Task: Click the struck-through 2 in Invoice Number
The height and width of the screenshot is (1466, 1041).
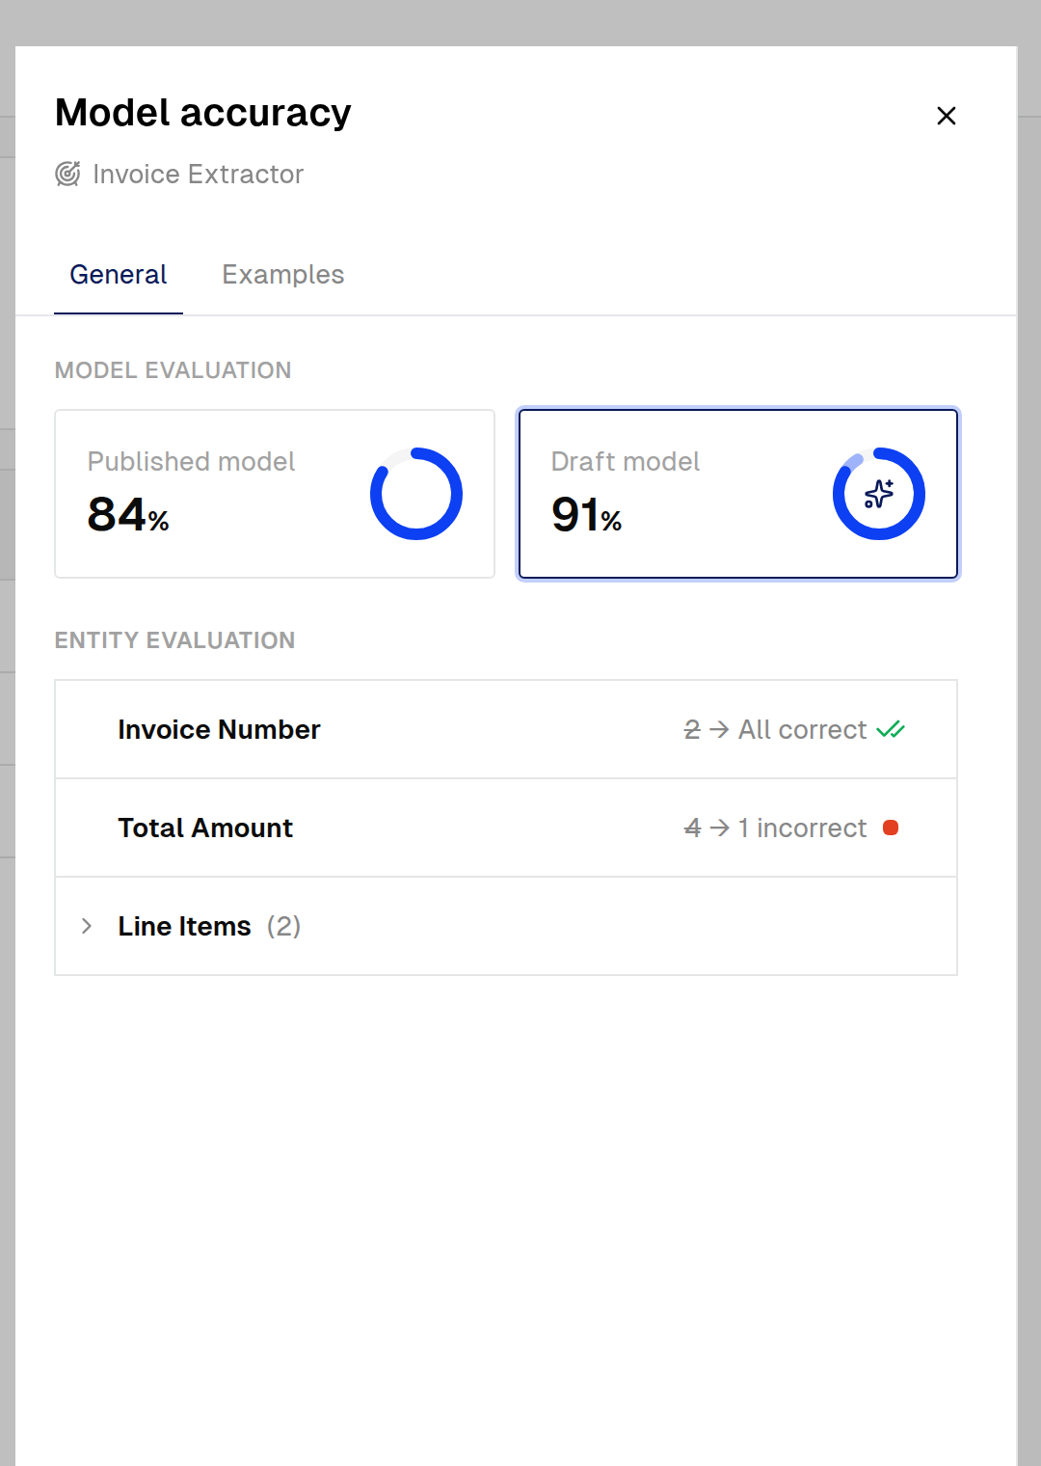Action: pyautogui.click(x=692, y=729)
